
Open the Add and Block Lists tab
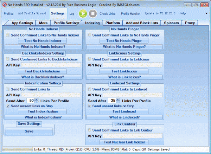[x=142, y=23]
